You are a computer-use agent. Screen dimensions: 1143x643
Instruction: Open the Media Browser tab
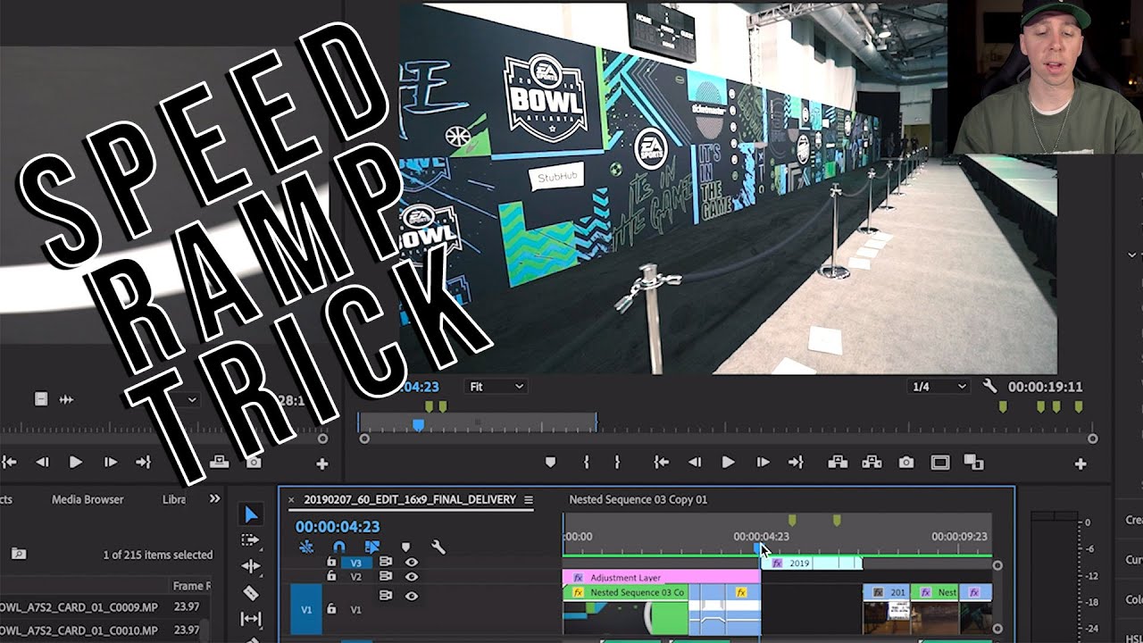click(88, 499)
